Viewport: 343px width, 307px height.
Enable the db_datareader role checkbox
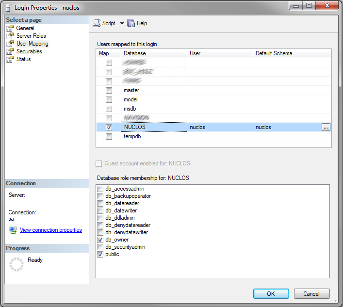coord(100,203)
